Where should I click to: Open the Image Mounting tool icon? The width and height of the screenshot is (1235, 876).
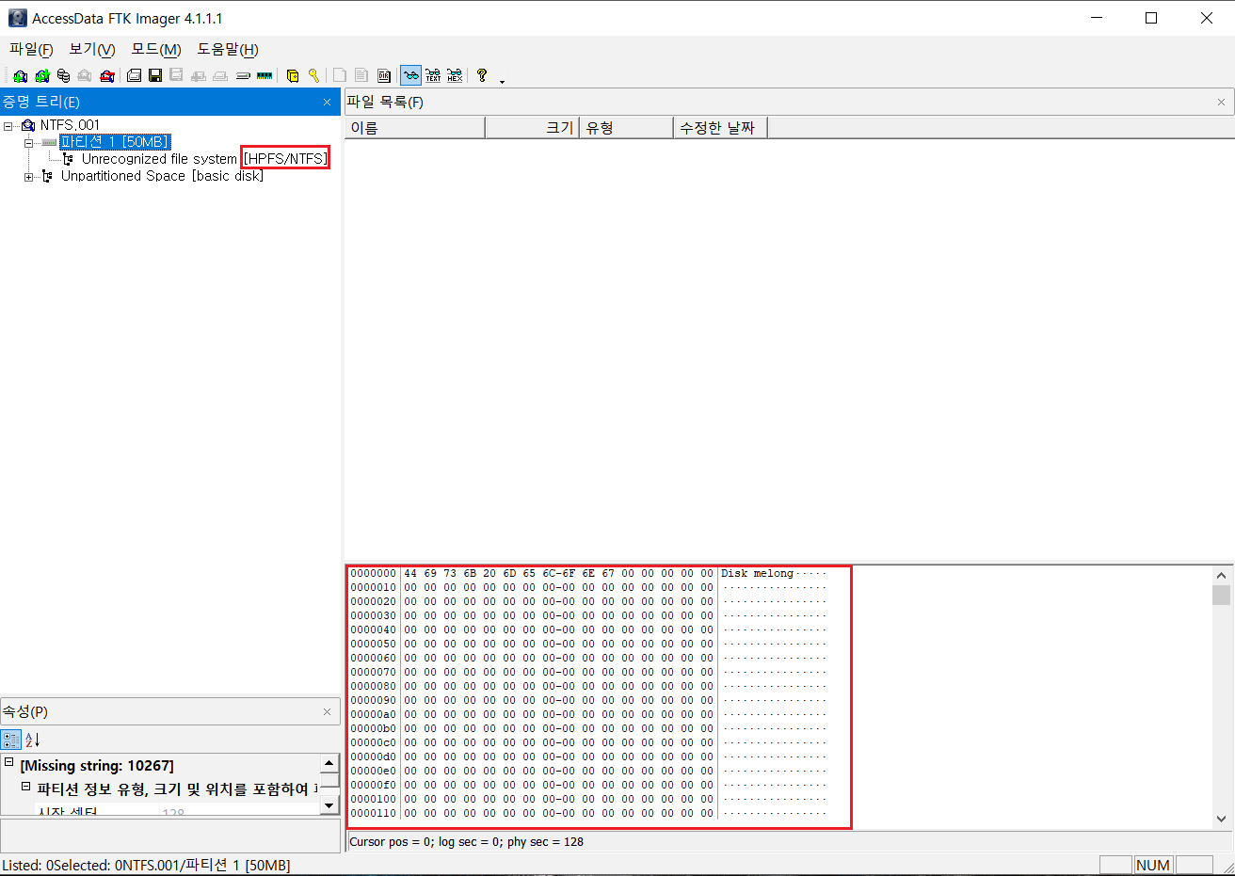pos(63,75)
